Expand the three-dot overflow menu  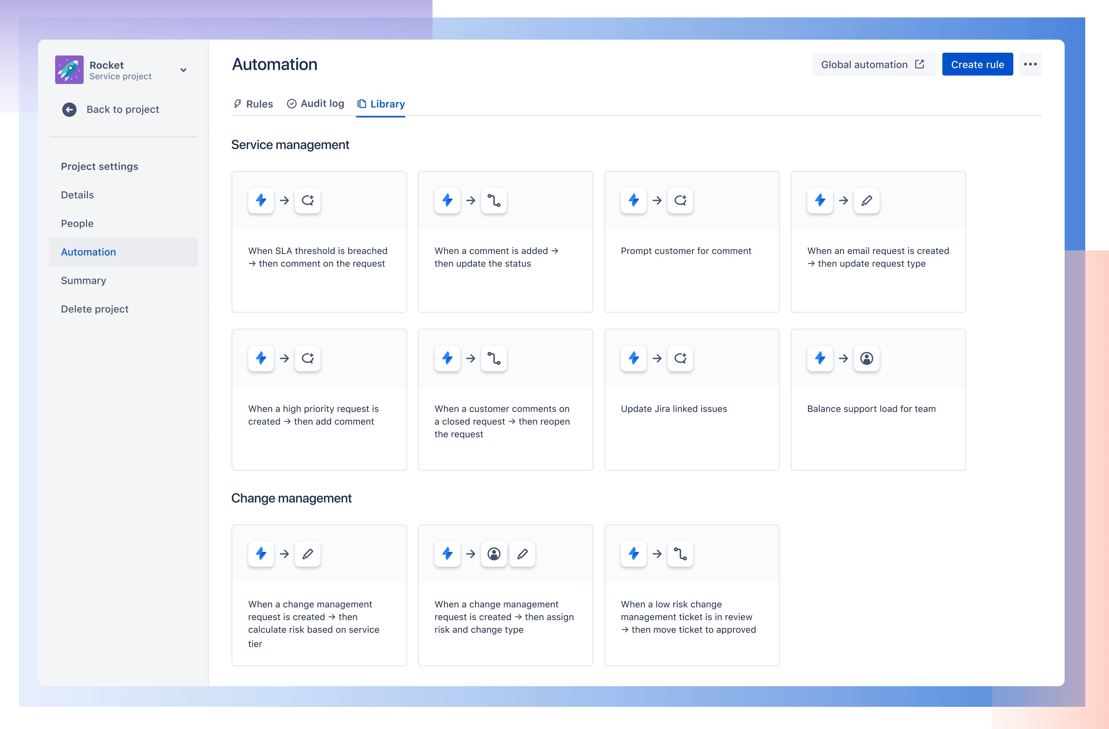coord(1030,64)
